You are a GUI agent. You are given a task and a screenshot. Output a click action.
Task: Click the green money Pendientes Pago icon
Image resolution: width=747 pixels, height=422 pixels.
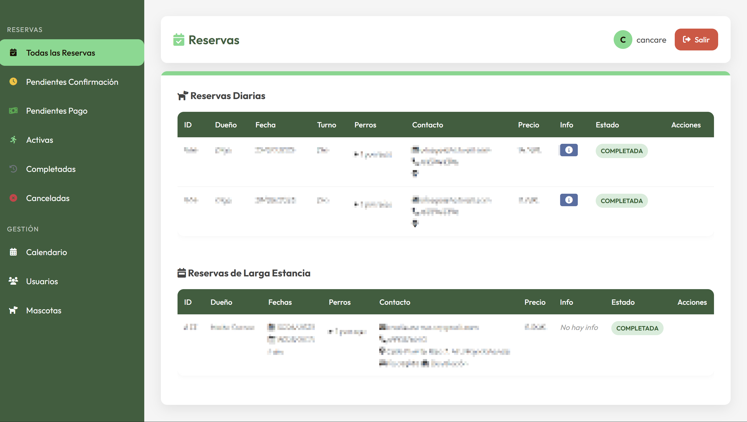point(13,111)
